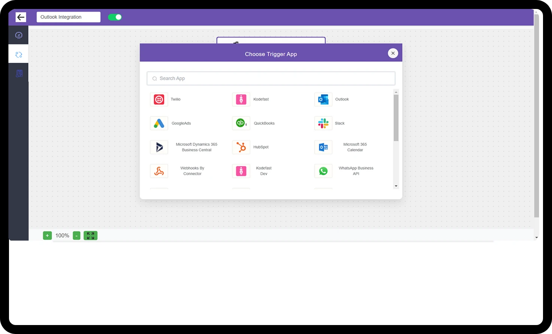Open the third sidebar book icon

[x=19, y=74]
